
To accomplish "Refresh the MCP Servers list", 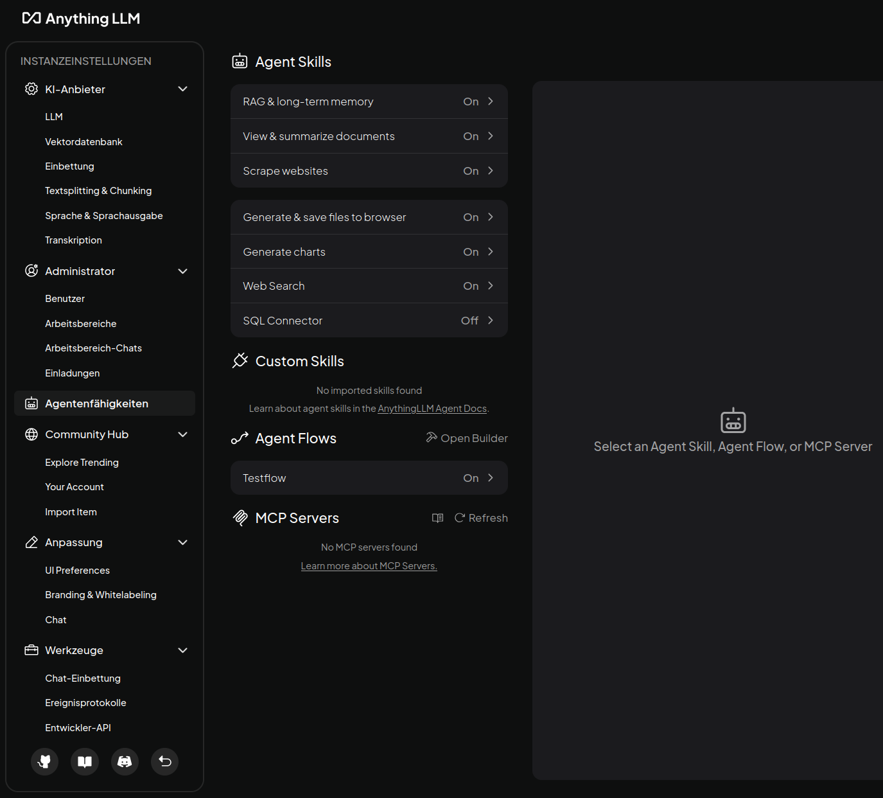I will pyautogui.click(x=481, y=518).
